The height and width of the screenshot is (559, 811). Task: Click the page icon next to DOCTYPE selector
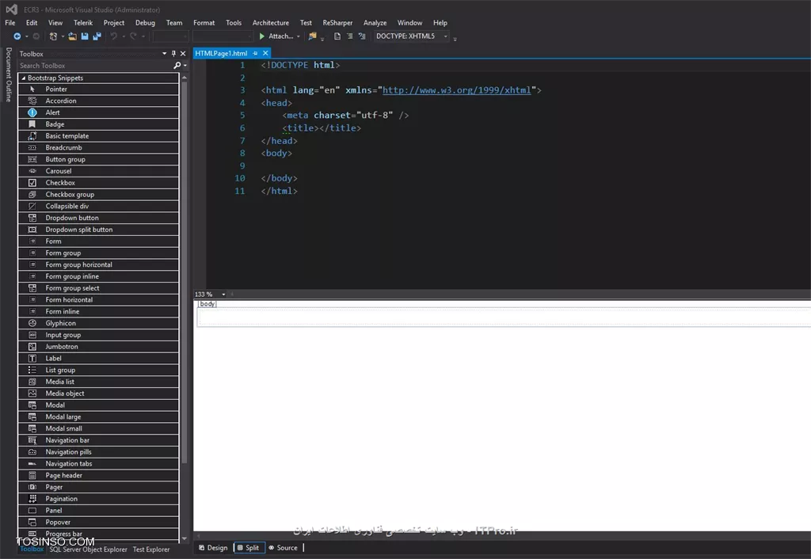(337, 36)
